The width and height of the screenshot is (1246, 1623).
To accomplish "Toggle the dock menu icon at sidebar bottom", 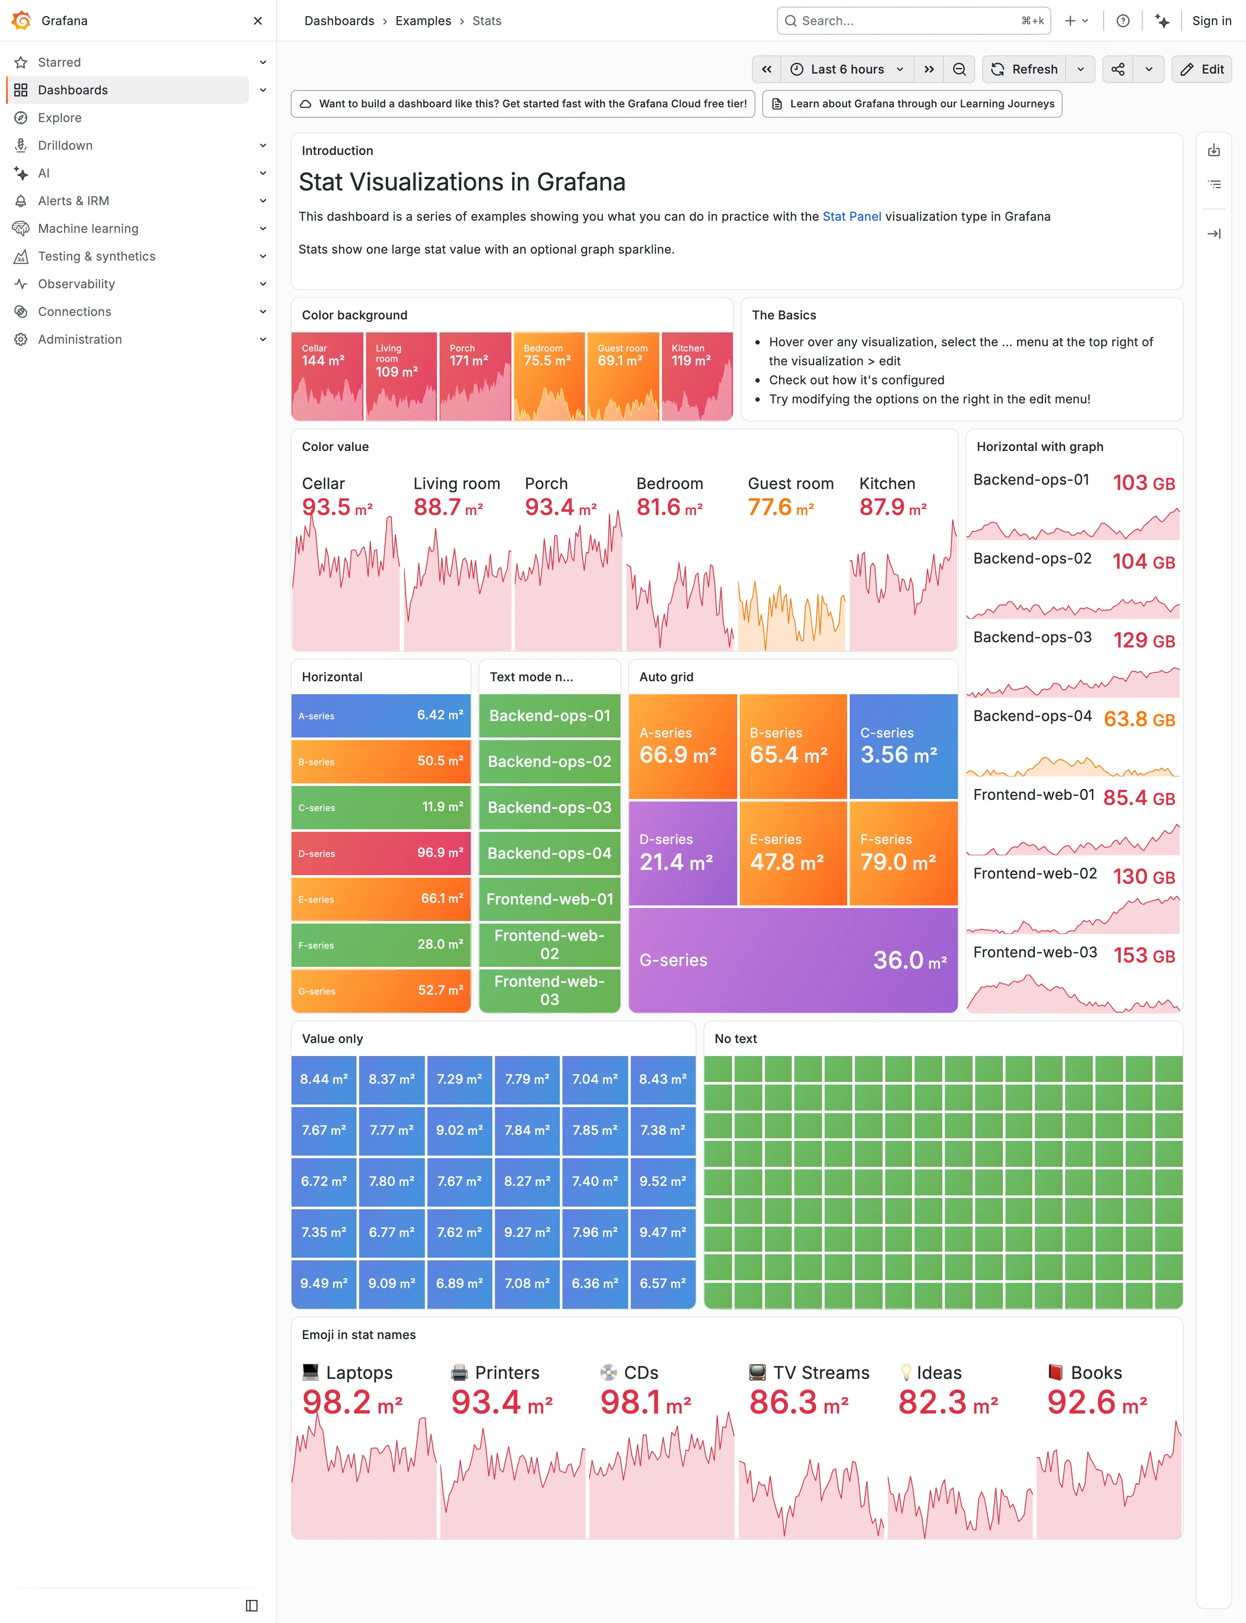I will point(251,1605).
